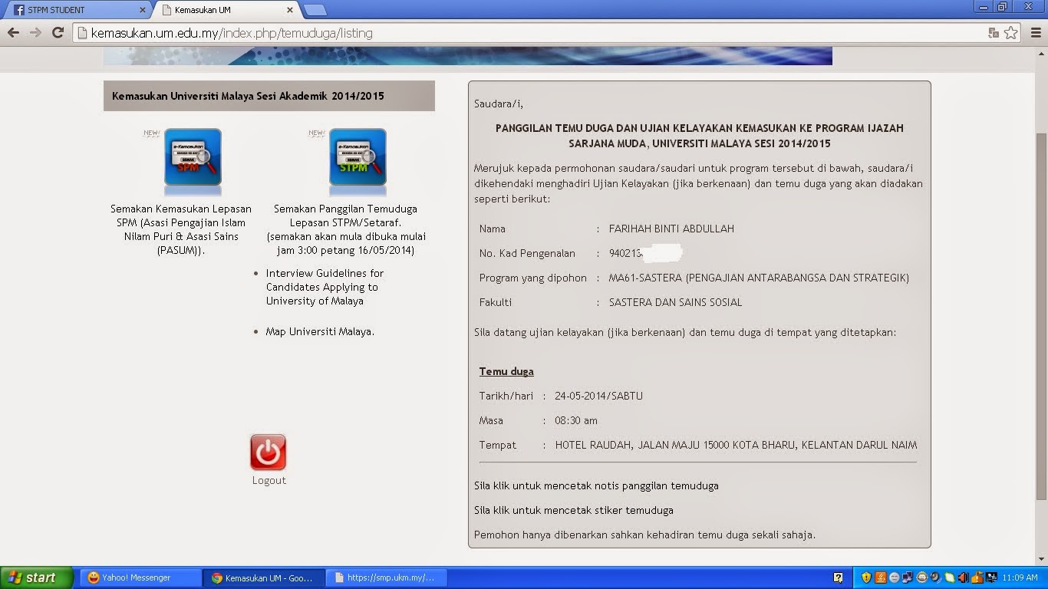This screenshot has height=589, width=1048.
Task: Click the scrollbar down arrow
Action: [1041, 559]
